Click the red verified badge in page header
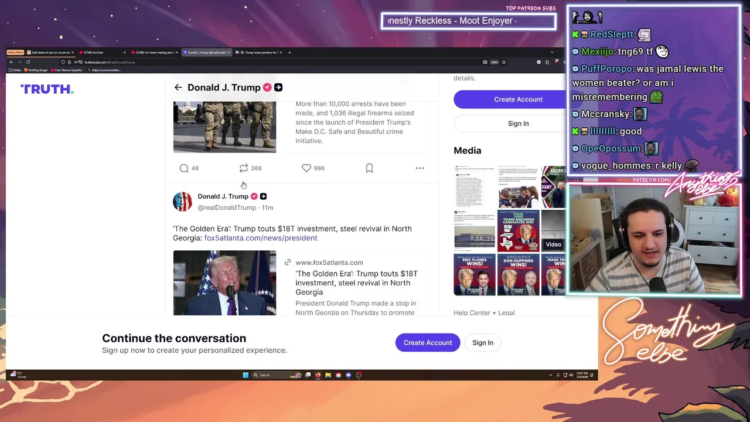This screenshot has width=750, height=422. click(267, 87)
